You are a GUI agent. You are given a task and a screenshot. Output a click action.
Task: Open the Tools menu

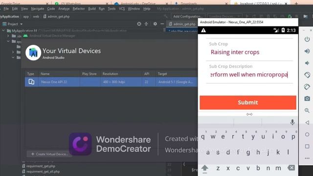tap(112, 9)
